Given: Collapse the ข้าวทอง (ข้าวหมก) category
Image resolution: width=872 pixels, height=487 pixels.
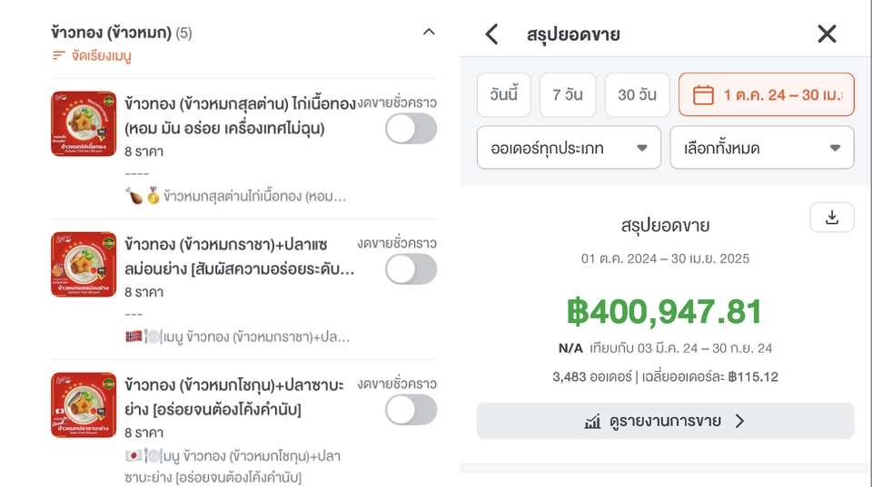Looking at the screenshot, I should click(x=429, y=33).
